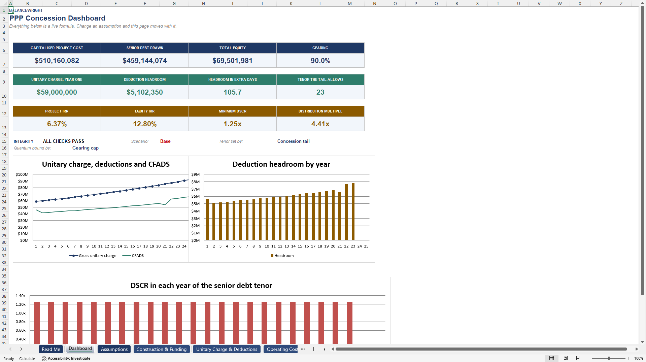
Task: Go to next sheet tab arrow
Action: click(x=21, y=349)
